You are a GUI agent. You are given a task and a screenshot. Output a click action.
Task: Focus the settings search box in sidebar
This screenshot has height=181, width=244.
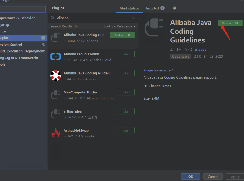pyautogui.click(x=23, y=9)
